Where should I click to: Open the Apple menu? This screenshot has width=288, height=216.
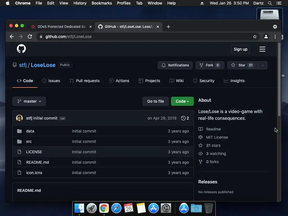coord(8,3)
